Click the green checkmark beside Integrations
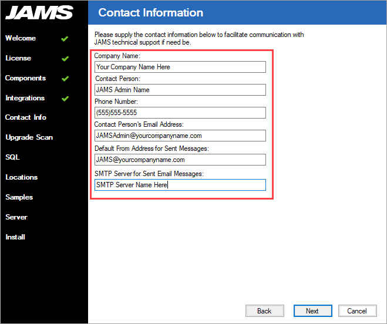 tap(65, 99)
